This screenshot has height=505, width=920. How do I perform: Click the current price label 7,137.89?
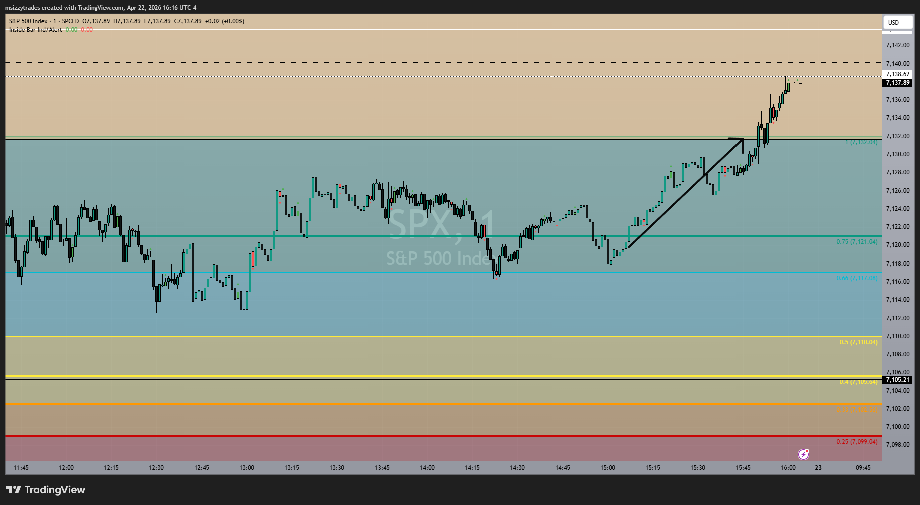pos(897,83)
